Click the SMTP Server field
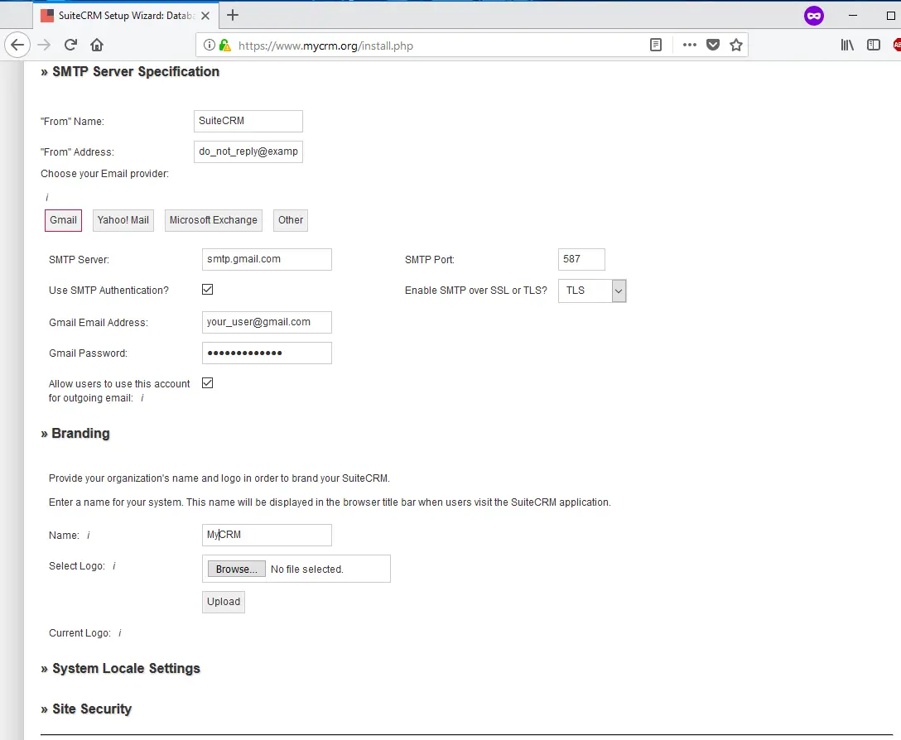Viewport: 901px width, 740px height. (267, 260)
